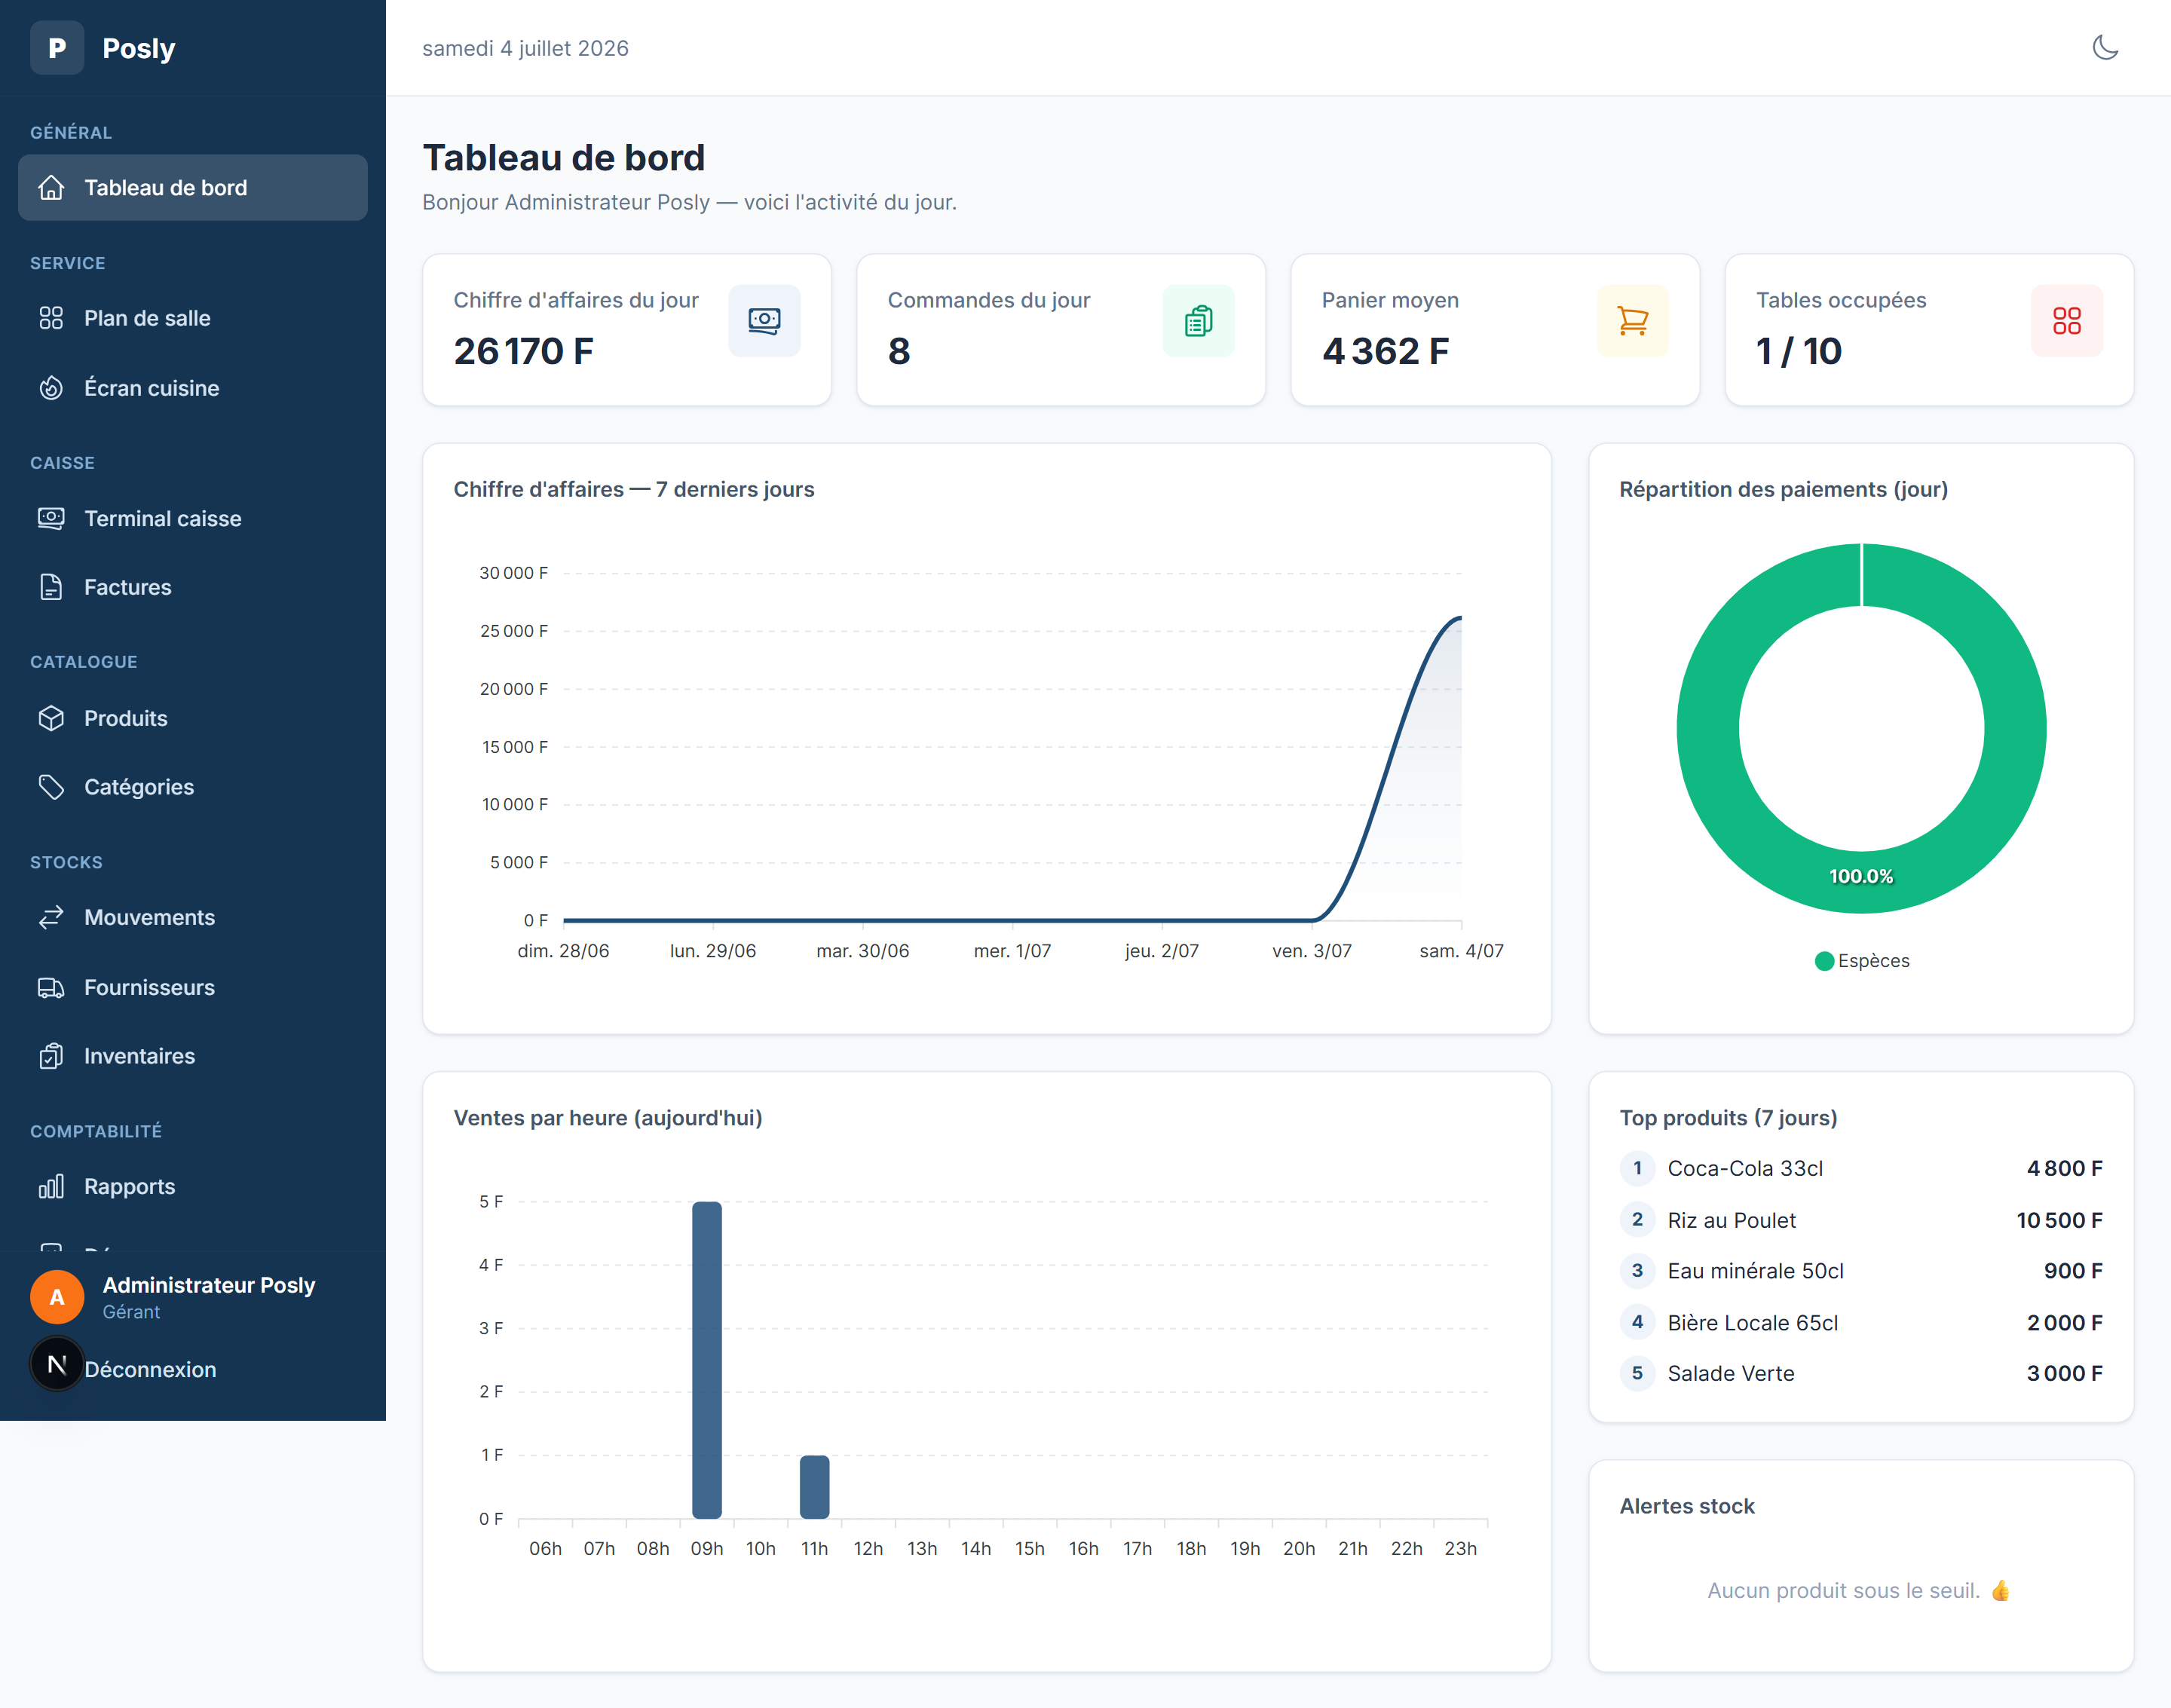Click the round black "N" badge icon
2171x1708 pixels.
(57, 1364)
